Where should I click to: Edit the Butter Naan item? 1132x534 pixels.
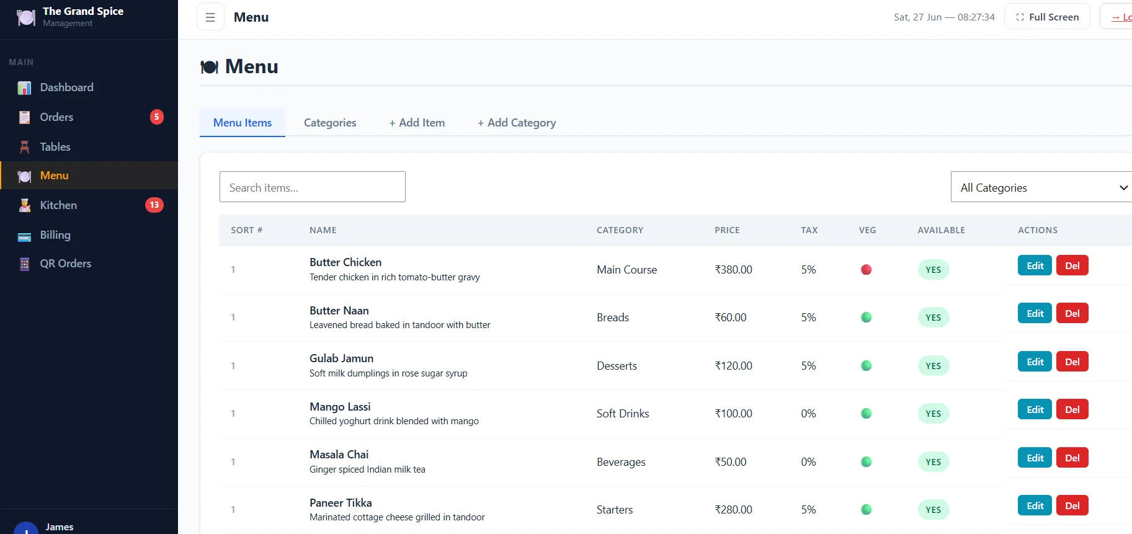click(1035, 313)
